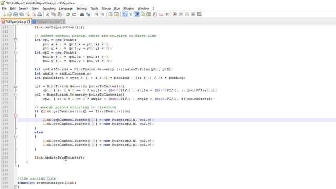Open the Encoding menu
Screen dimensions: 336x189
[x=49, y=9]
